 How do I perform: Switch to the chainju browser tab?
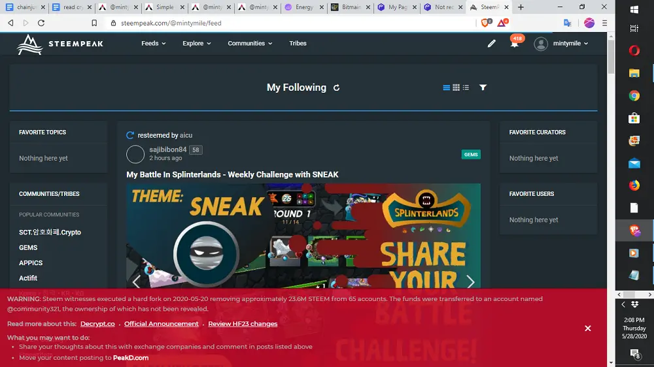25,7
